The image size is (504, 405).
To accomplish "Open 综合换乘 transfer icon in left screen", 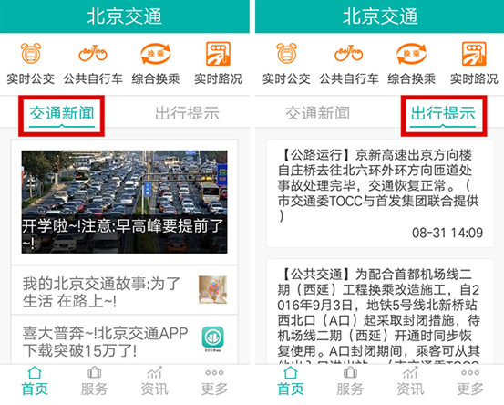I will [156, 54].
